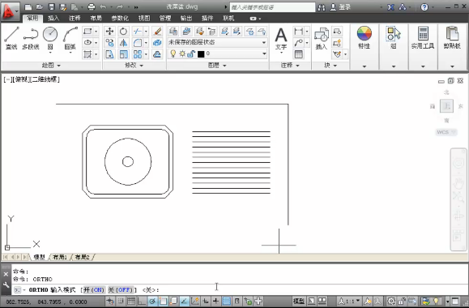Click the 登录 (Sign In) button
469x308 pixels.
pos(340,7)
